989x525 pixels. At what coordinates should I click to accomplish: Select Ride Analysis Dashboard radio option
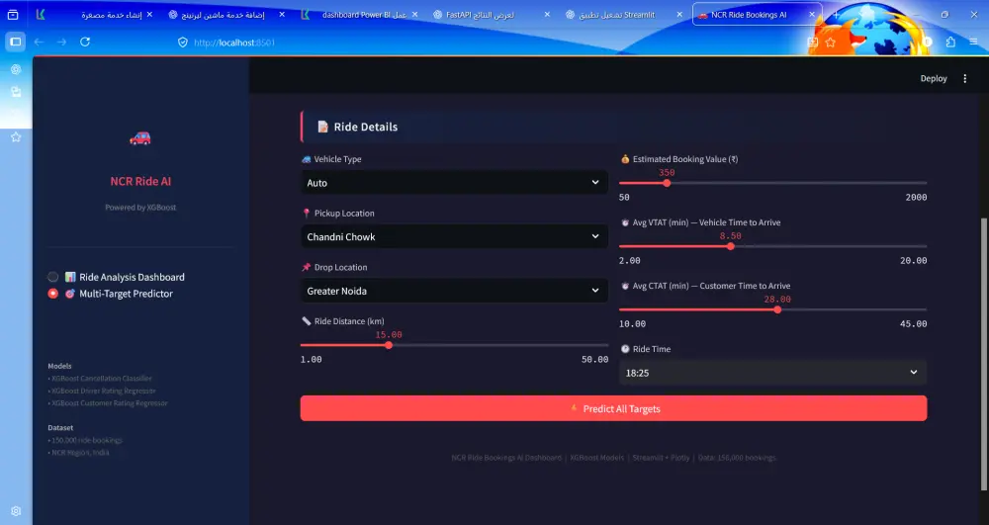tap(53, 277)
